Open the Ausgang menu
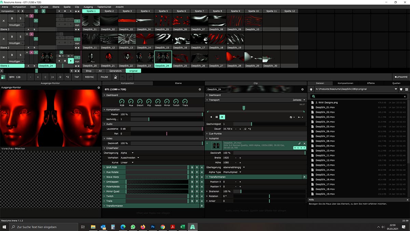The width and height of the screenshot is (410, 231). (87, 6)
